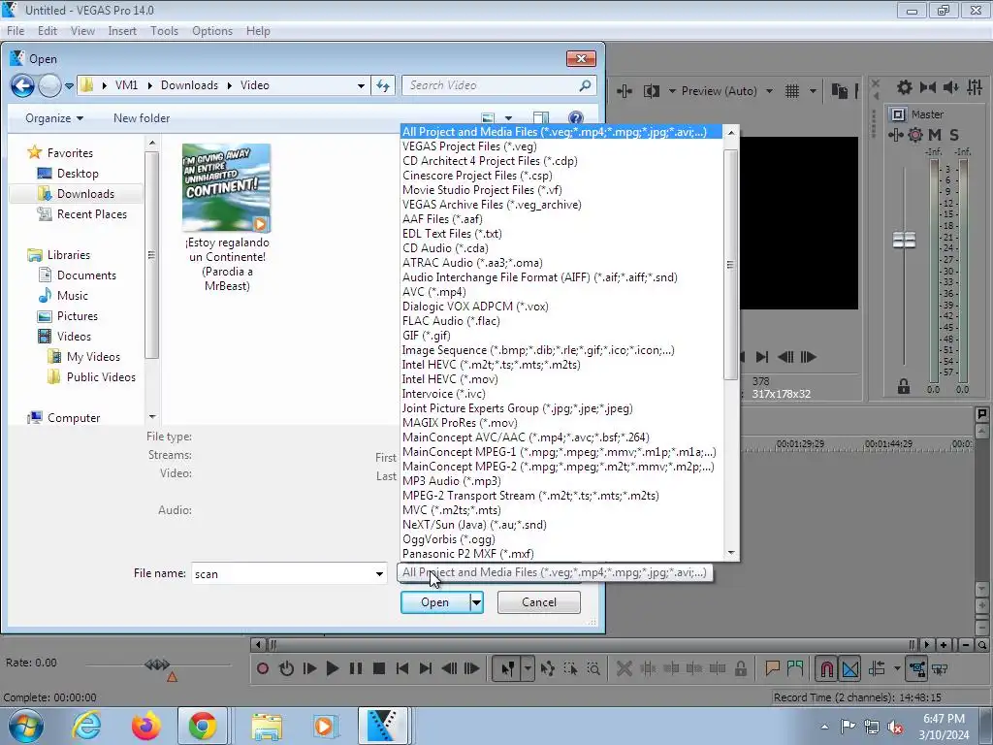Toggle the Master fader channel lock padlock
The width and height of the screenshot is (993, 745).
[904, 386]
